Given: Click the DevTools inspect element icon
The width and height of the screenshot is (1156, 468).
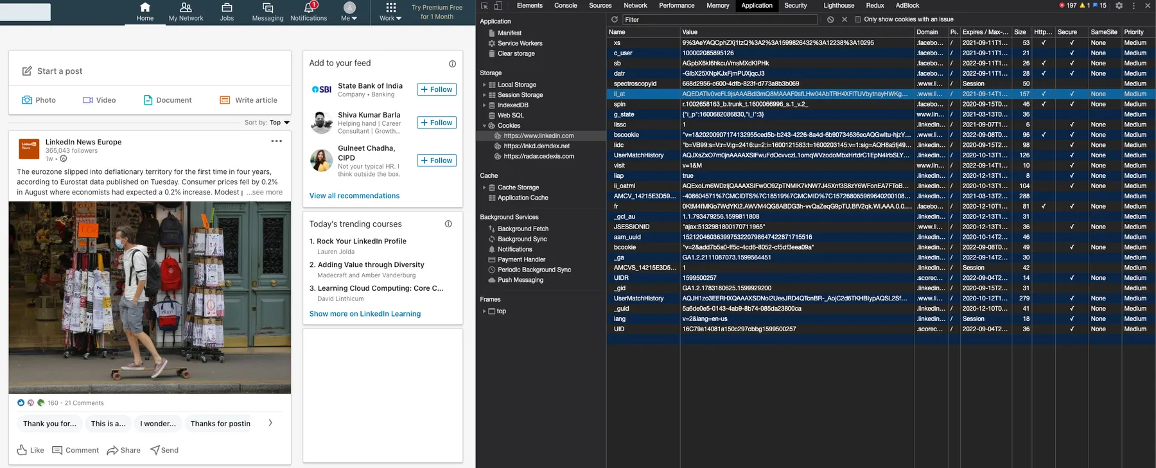Looking at the screenshot, I should point(484,6).
